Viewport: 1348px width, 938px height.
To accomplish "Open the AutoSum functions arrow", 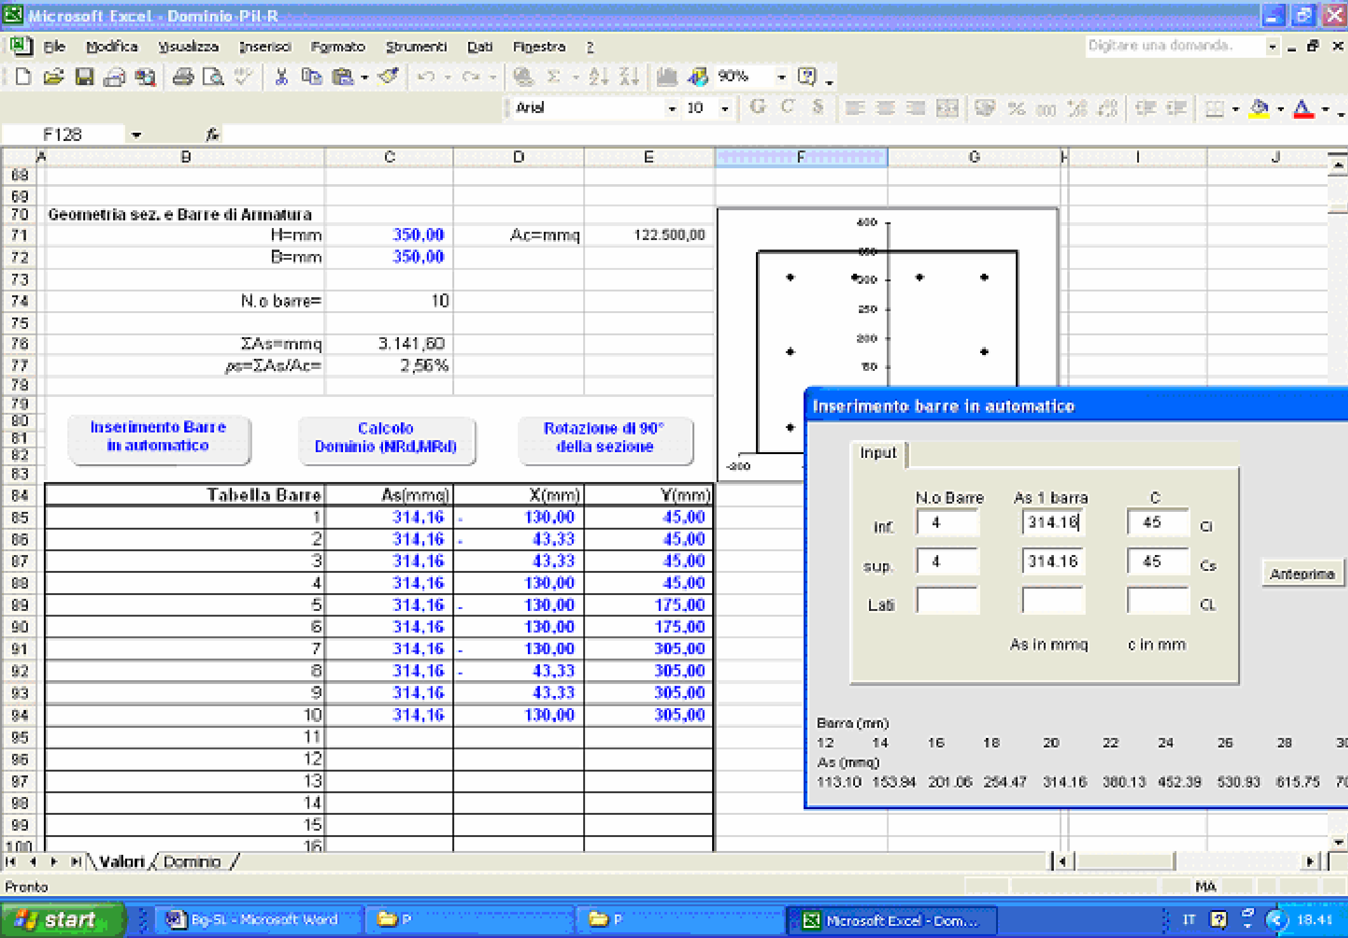I will 576,77.
